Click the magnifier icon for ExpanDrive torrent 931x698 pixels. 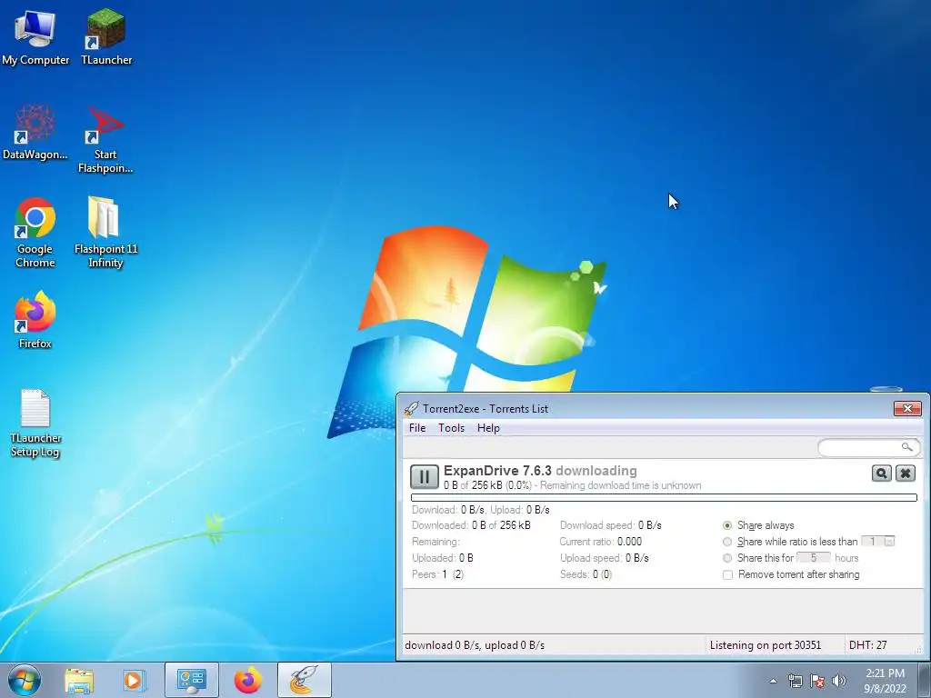881,473
